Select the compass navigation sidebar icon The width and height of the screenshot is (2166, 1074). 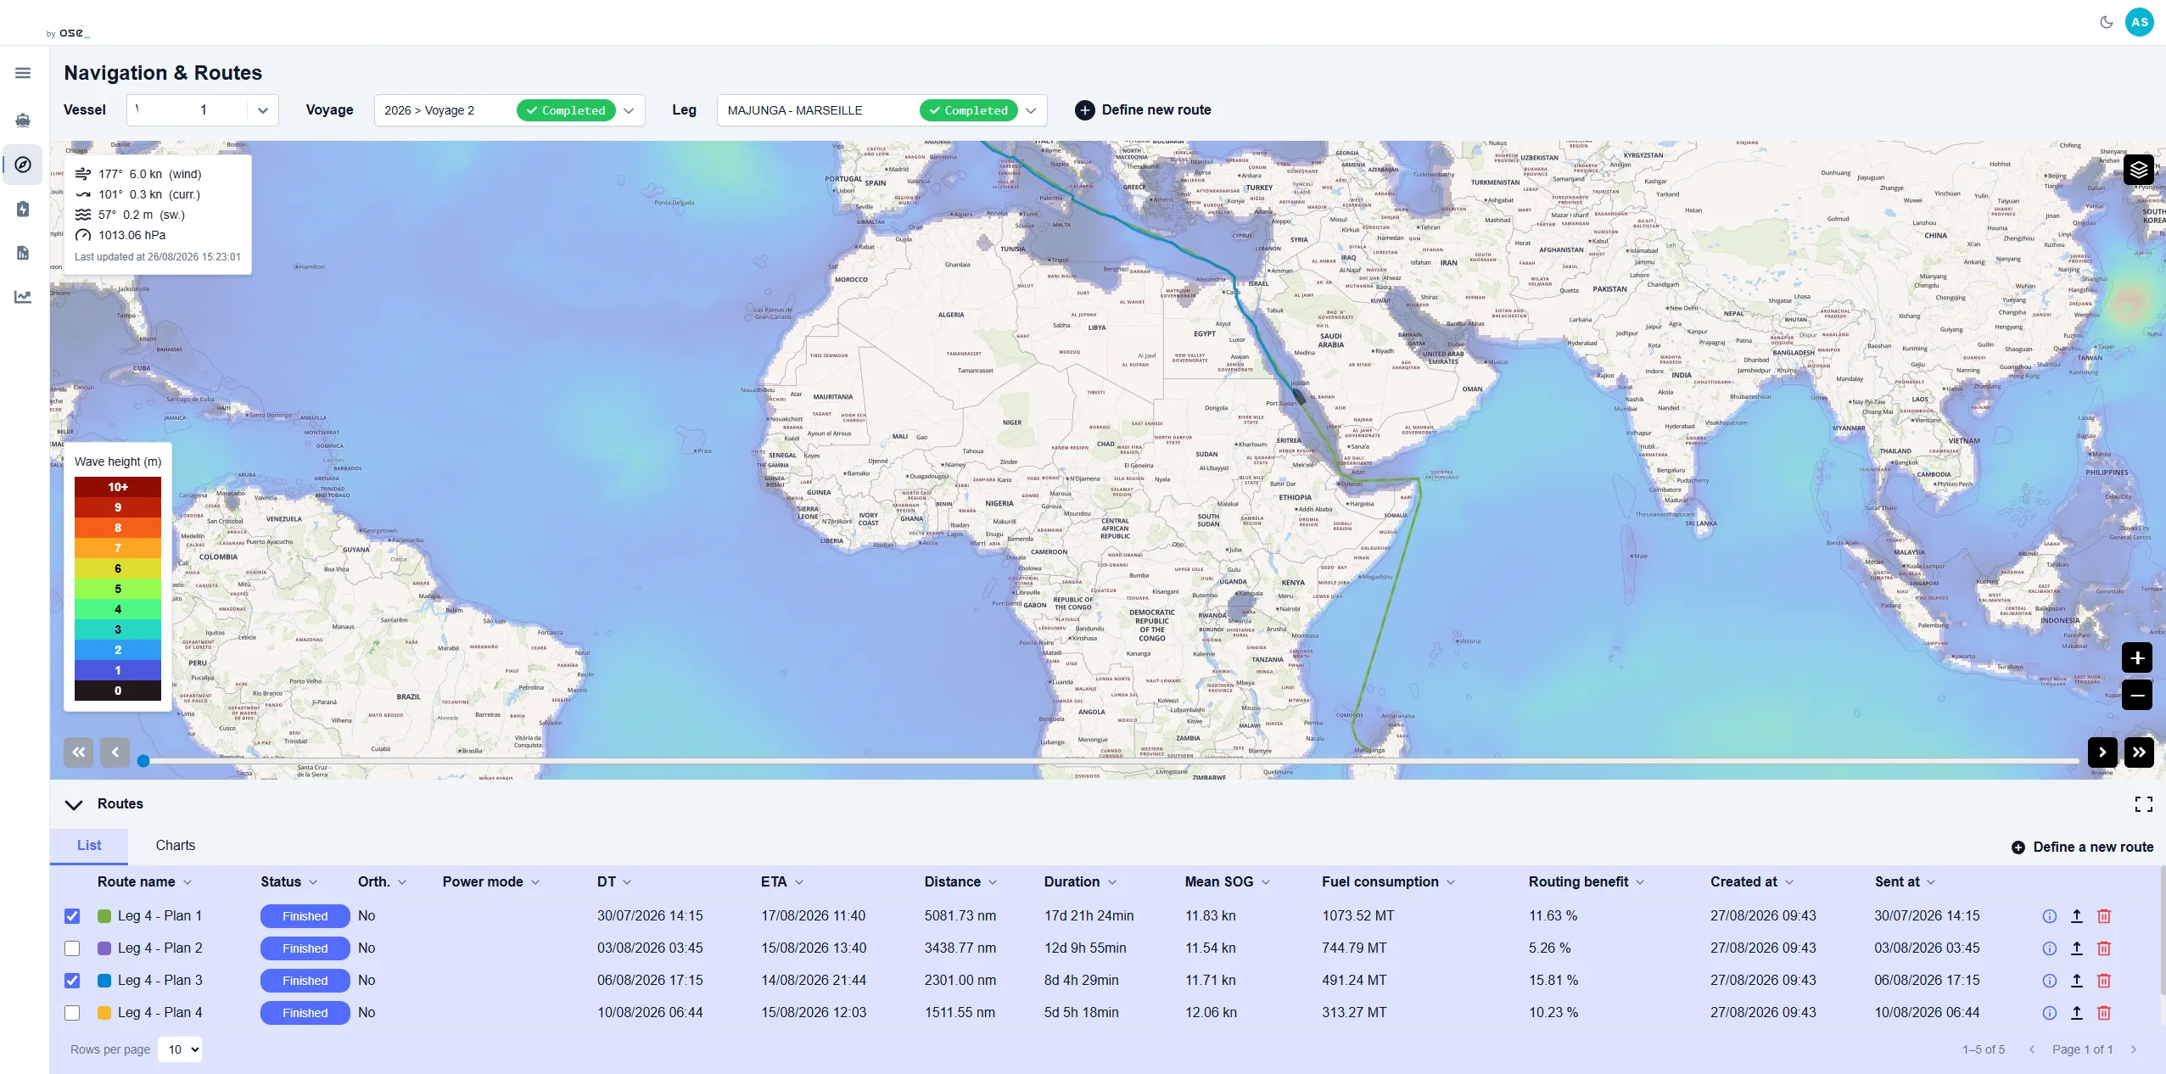pyautogui.click(x=23, y=165)
